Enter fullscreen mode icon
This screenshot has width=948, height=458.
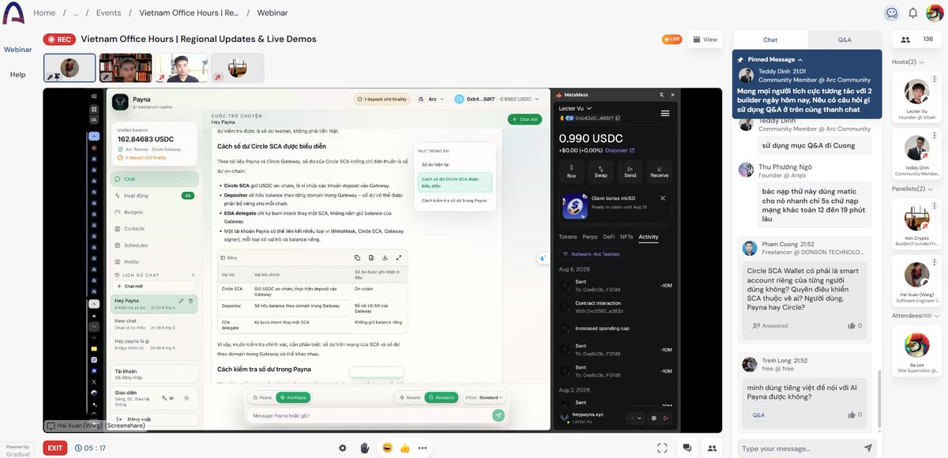coord(662,448)
